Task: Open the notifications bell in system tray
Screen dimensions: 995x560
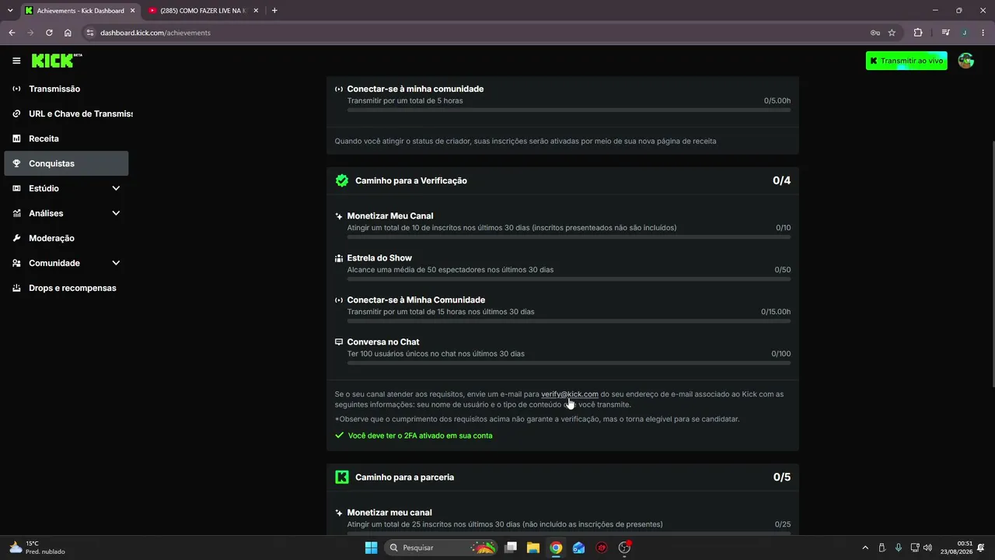Action: [983, 548]
